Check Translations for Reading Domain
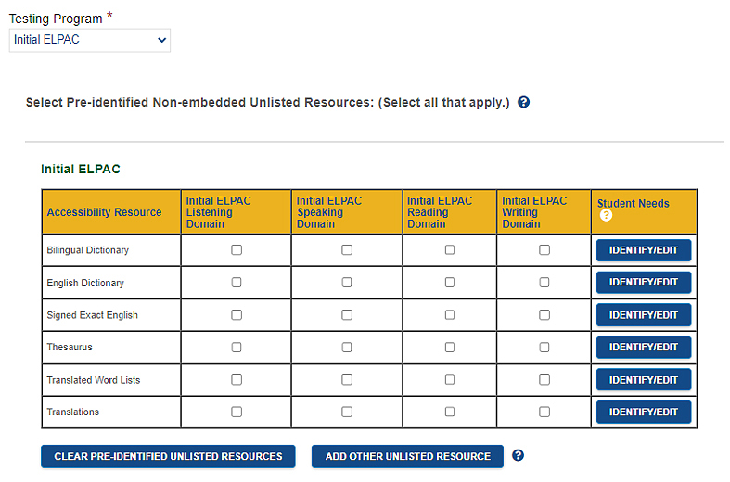 [450, 412]
